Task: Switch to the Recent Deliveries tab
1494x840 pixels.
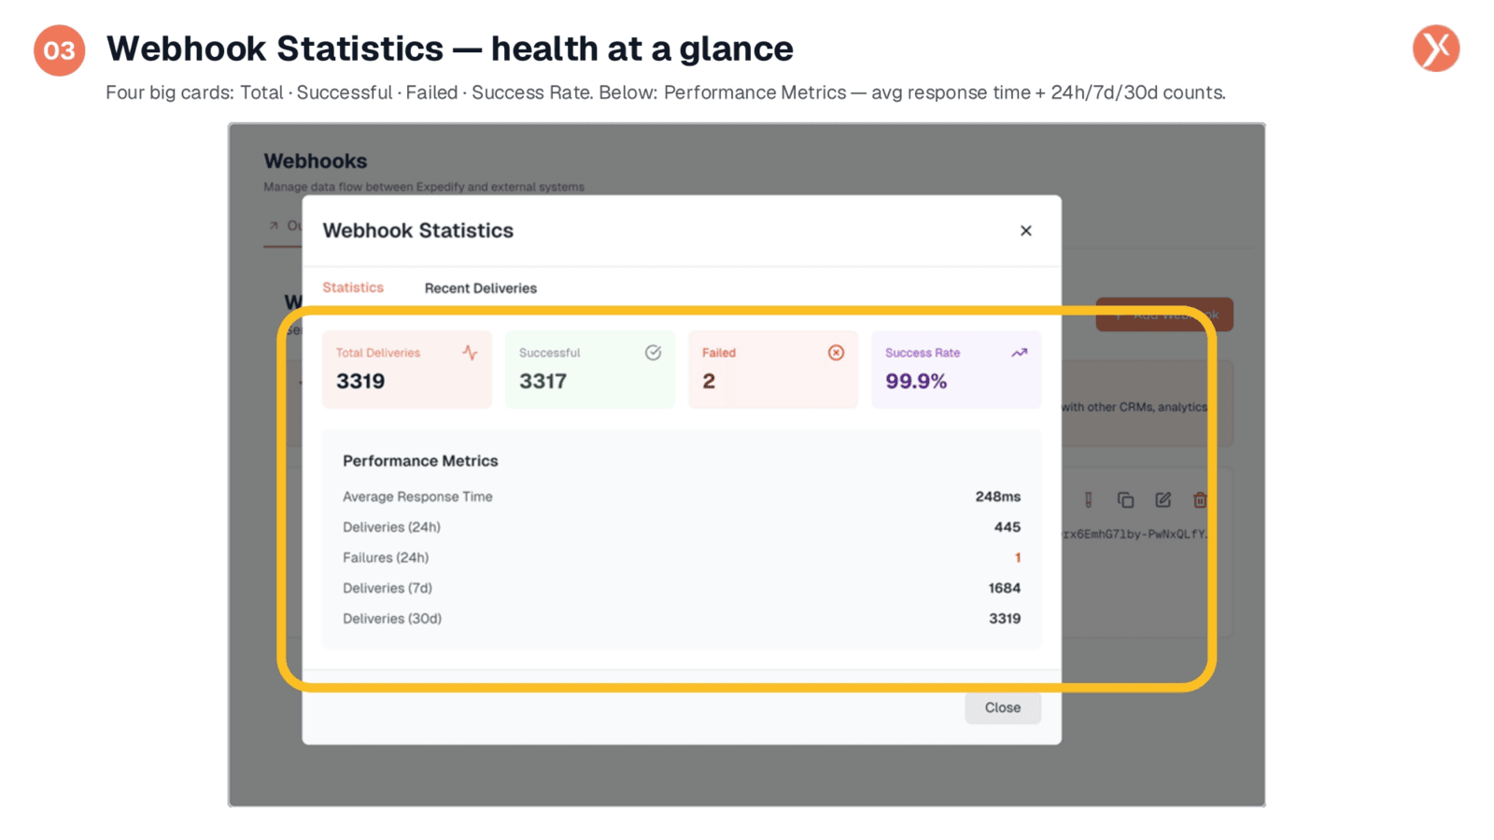Action: coord(480,288)
